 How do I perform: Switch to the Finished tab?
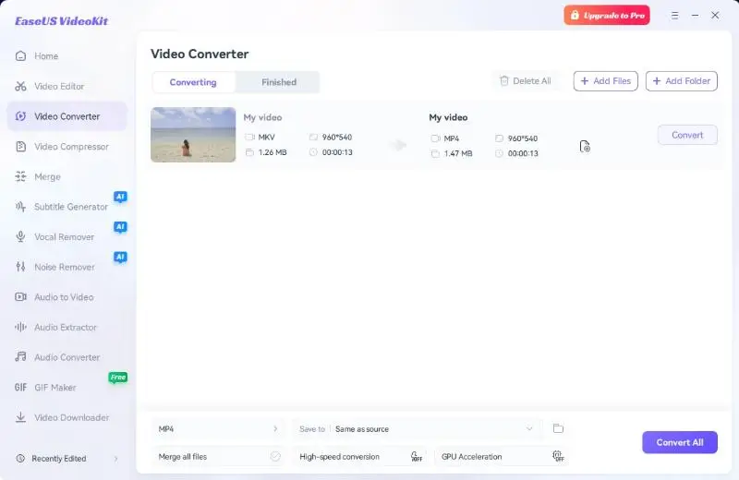[279, 82]
